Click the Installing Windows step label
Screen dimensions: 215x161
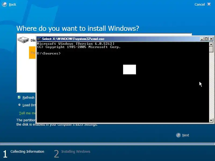tap(76, 151)
